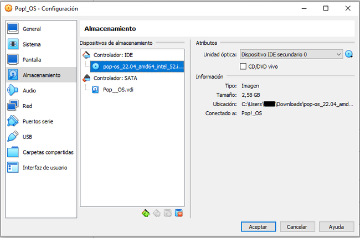The width and height of the screenshot is (360, 238).
Task: Add a new storage controller with green plus icon
Action: [146, 213]
